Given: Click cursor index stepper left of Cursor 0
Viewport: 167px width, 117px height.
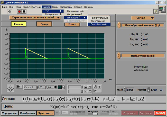Looking at the screenshot, I should (x=17, y=87).
